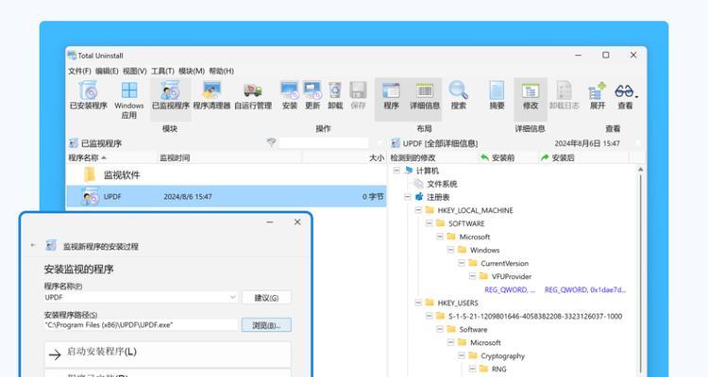The height and width of the screenshot is (377, 708).
Task: Click the 安装 toolbar icon
Action: (x=290, y=90)
